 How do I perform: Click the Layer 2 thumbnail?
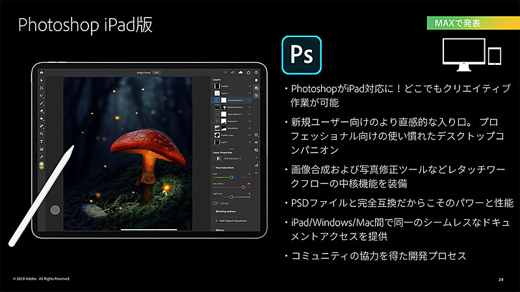(x=217, y=93)
